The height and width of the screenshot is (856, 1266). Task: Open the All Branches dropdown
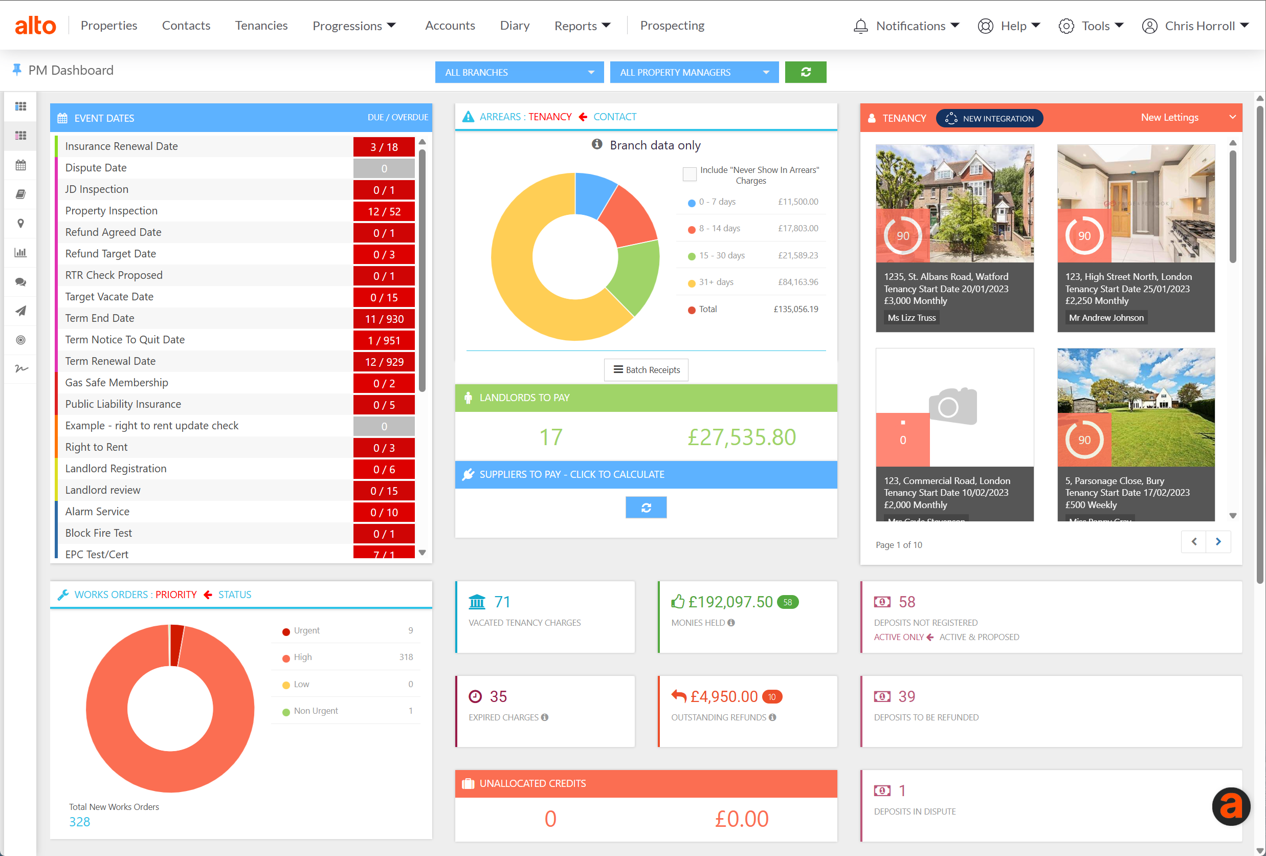[x=519, y=72]
